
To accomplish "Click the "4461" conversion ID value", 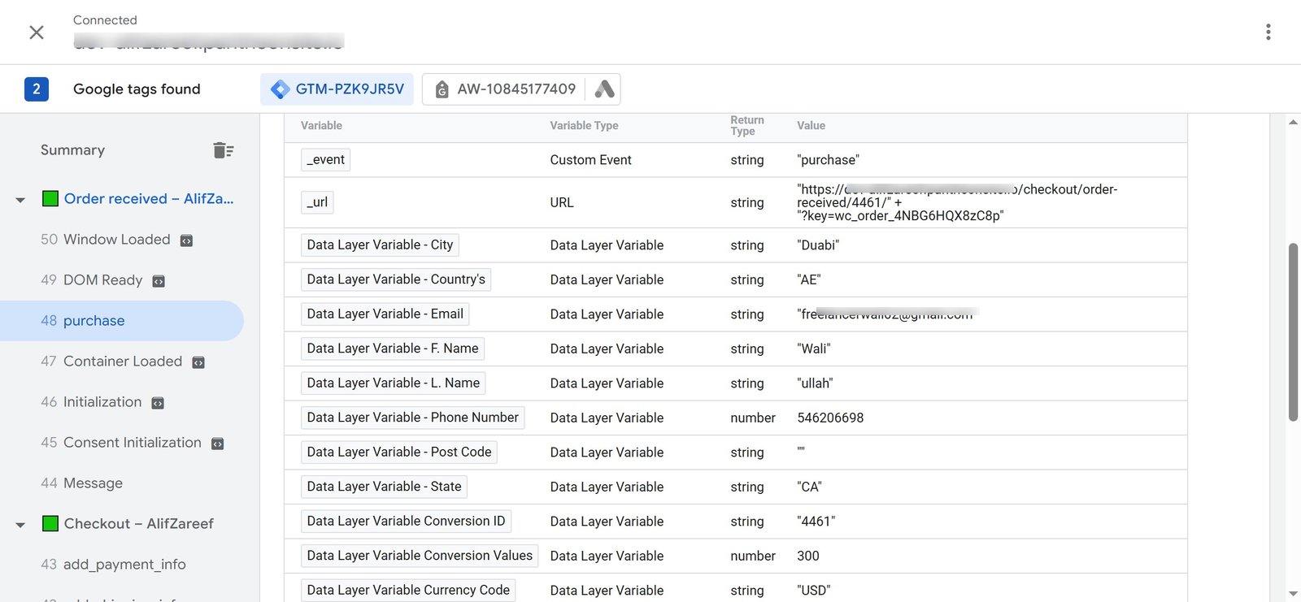I will click(x=816, y=522).
